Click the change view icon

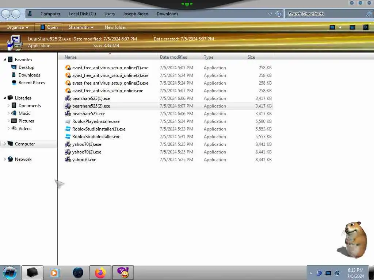(x=332, y=27)
